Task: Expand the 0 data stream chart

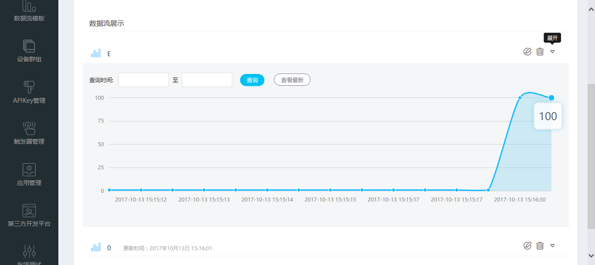Action: [552, 246]
